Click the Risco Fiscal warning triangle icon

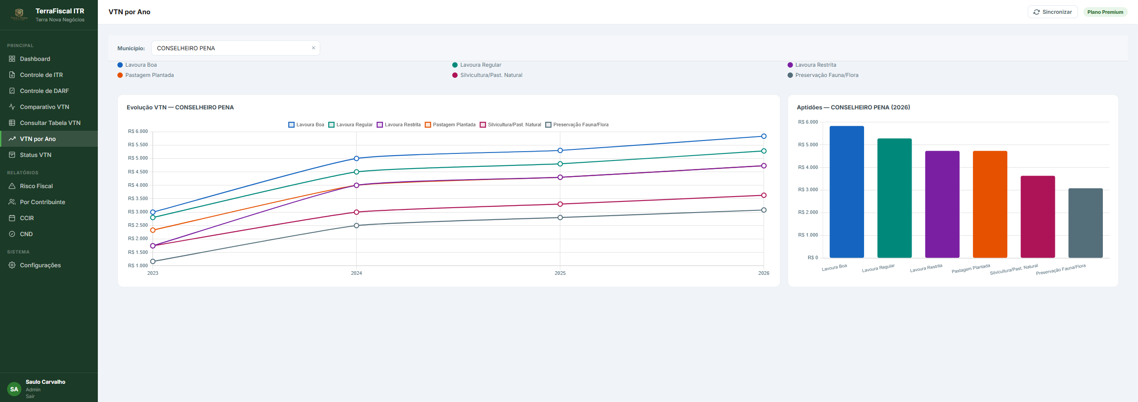(12, 186)
